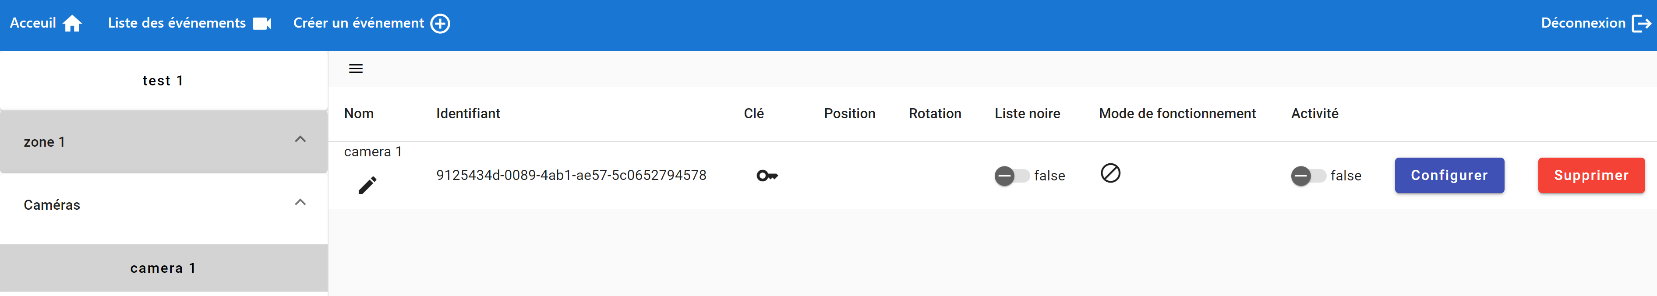1657x296 pixels.
Task: Click the logout arrow icon
Action: [1641, 24]
